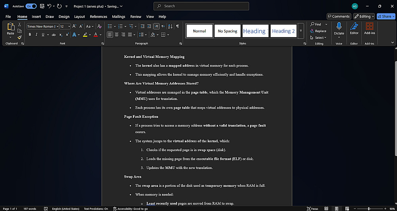
Task: Open the Editor pane
Action: click(x=354, y=28)
